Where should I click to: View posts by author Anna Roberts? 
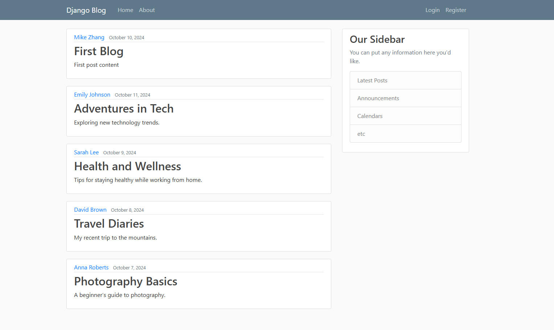tap(91, 267)
